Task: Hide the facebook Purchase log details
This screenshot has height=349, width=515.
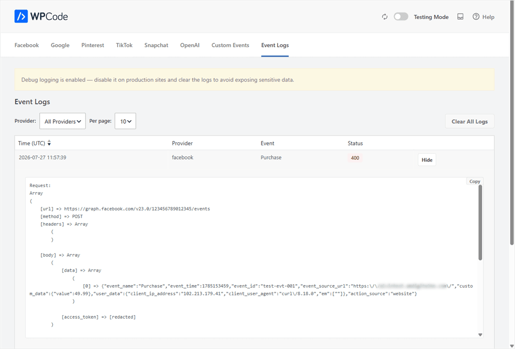Action: [426, 160]
